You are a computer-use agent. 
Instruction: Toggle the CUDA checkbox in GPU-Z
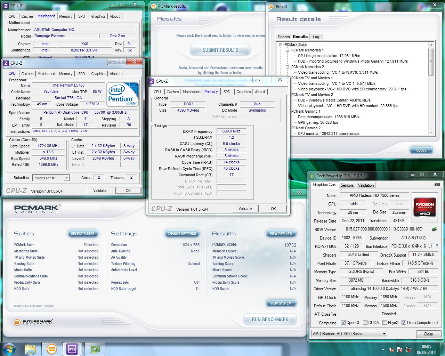pos(365,323)
